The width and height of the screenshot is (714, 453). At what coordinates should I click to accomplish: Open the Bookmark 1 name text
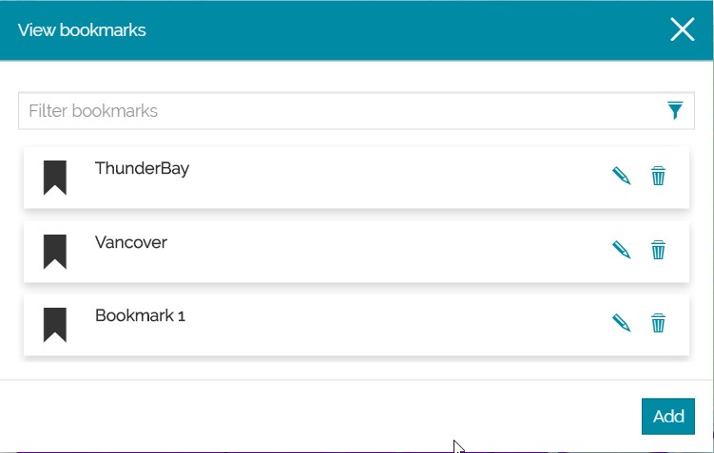tap(140, 315)
